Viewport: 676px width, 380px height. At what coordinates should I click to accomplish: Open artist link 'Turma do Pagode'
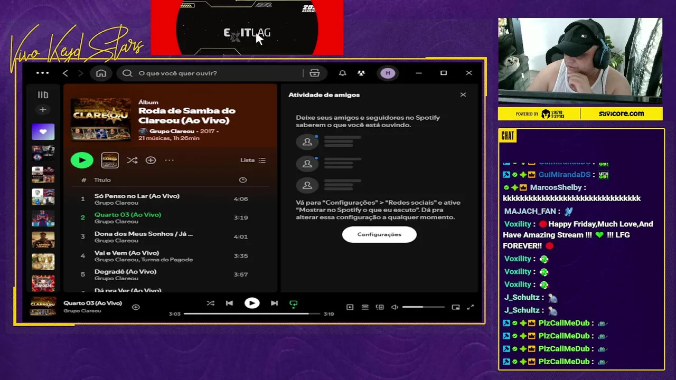tap(167, 260)
